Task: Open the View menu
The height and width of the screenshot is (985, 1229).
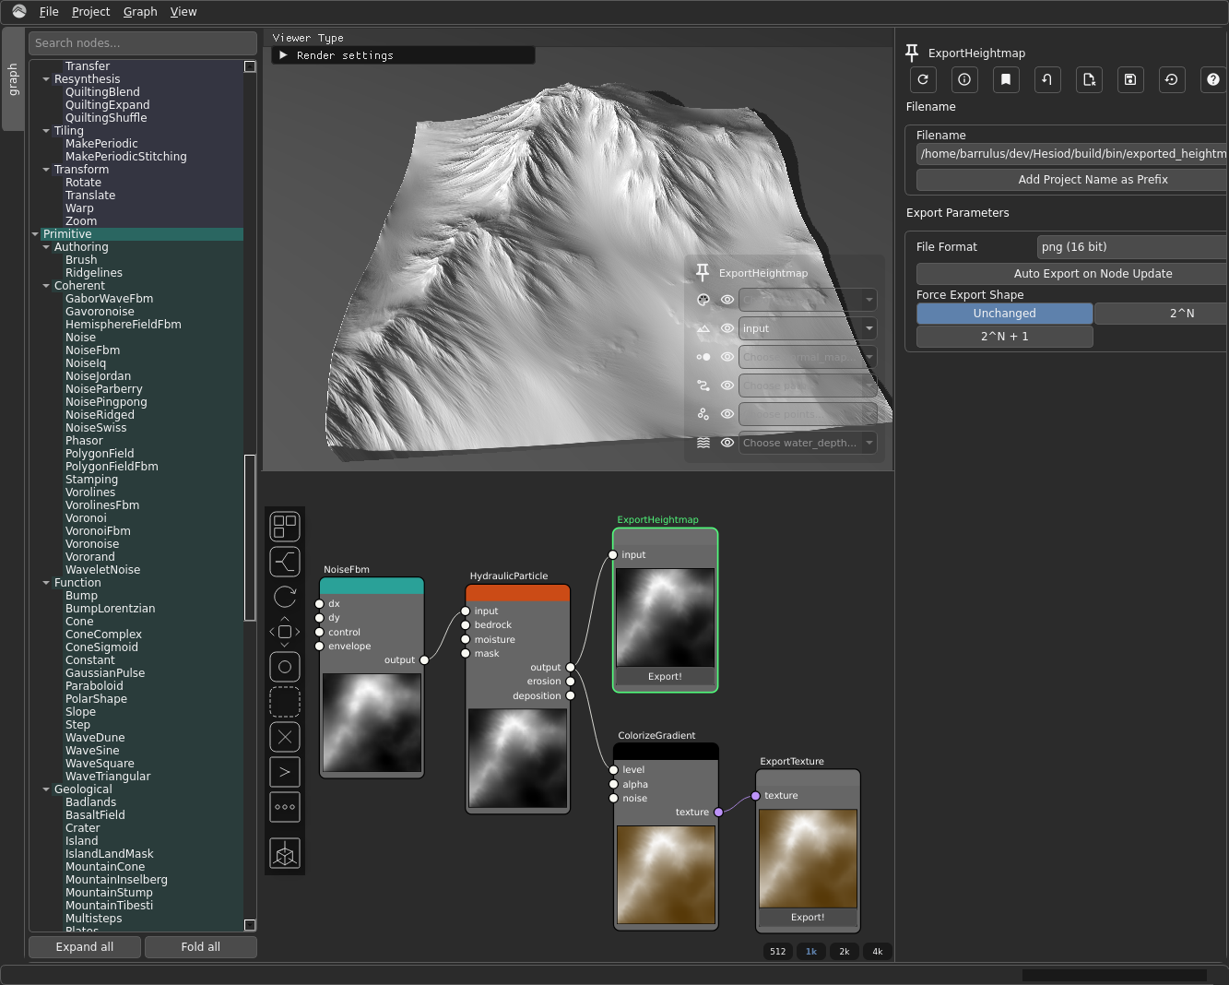Action: click(183, 12)
